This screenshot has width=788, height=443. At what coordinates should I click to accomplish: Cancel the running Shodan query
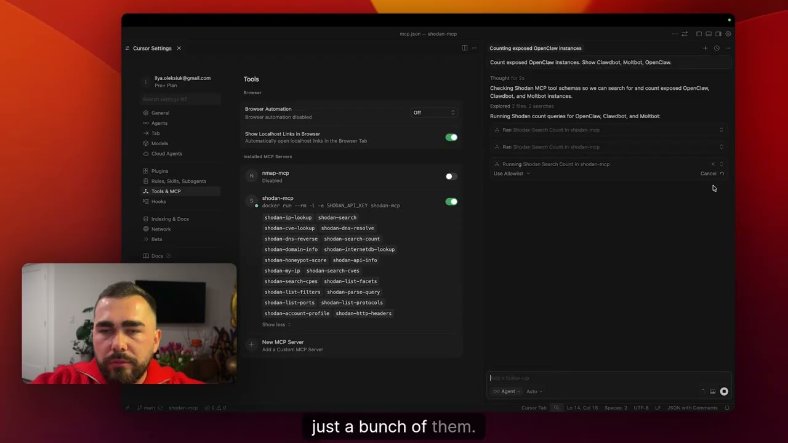[709, 174]
